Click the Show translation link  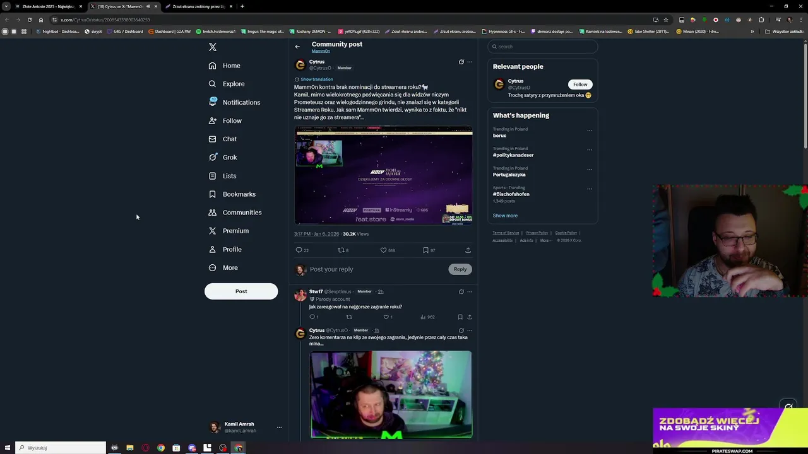pyautogui.click(x=316, y=79)
